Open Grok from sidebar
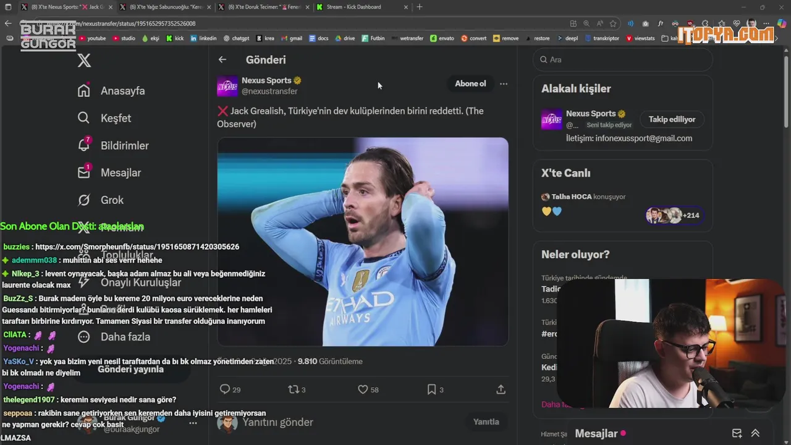 click(100, 200)
